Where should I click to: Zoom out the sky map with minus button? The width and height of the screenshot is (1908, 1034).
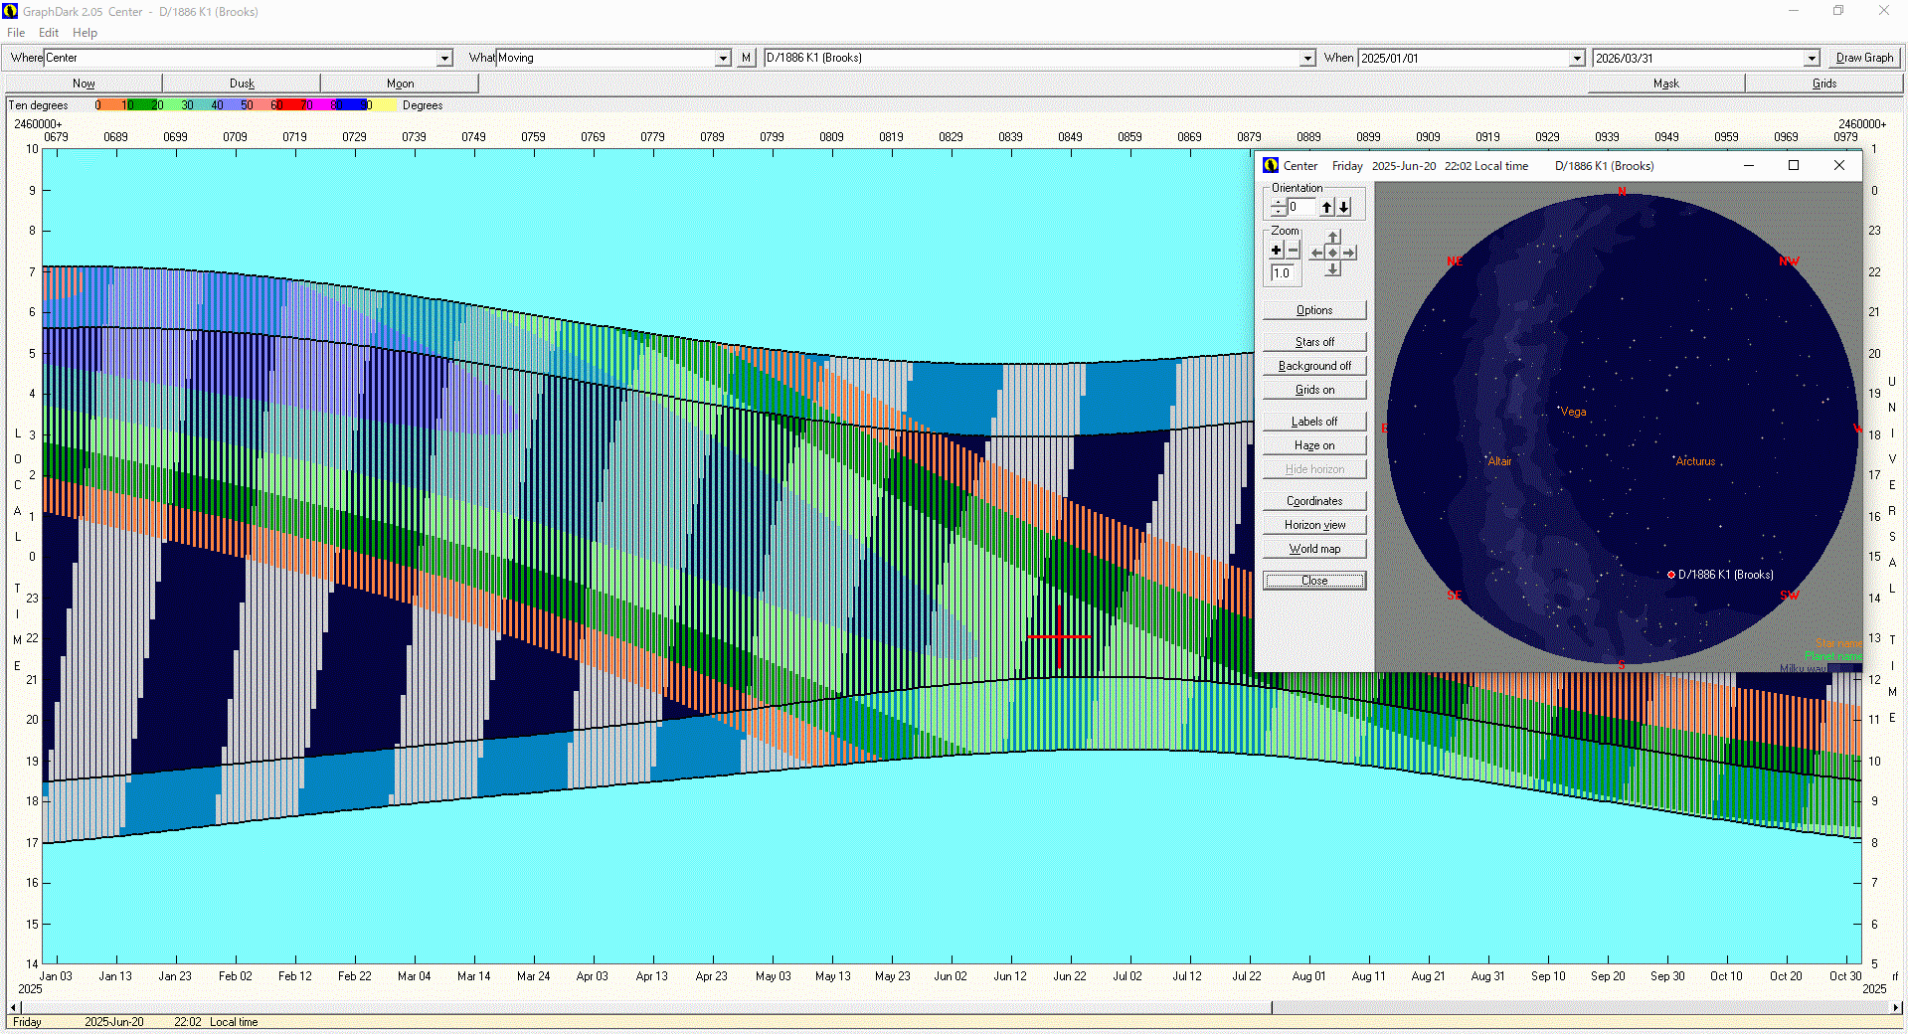coord(1293,251)
